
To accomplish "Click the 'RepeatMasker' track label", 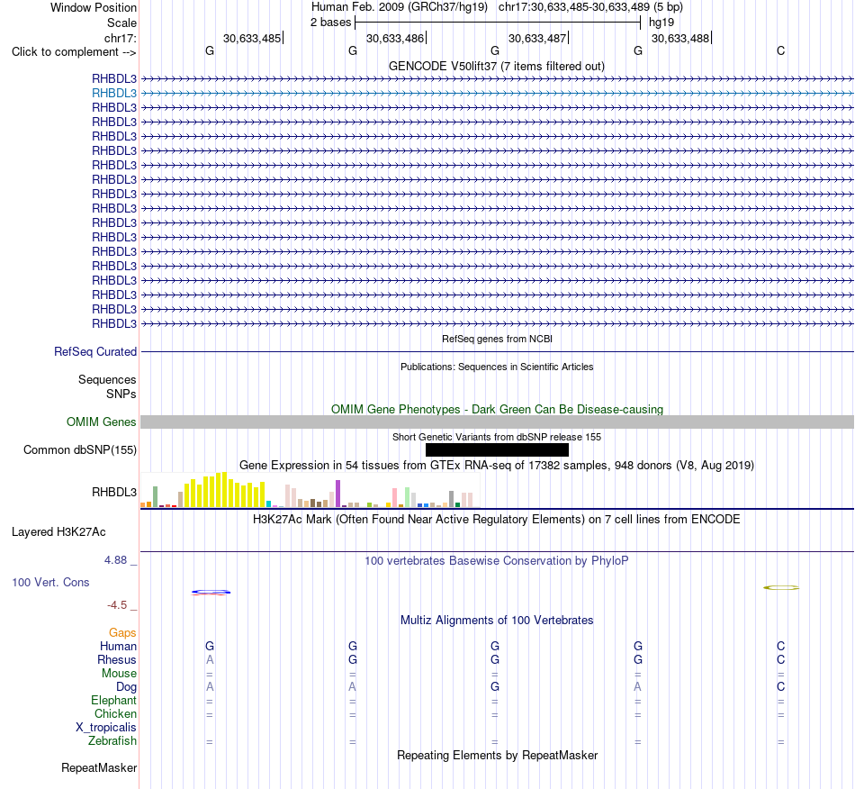I will pyautogui.click(x=99, y=767).
